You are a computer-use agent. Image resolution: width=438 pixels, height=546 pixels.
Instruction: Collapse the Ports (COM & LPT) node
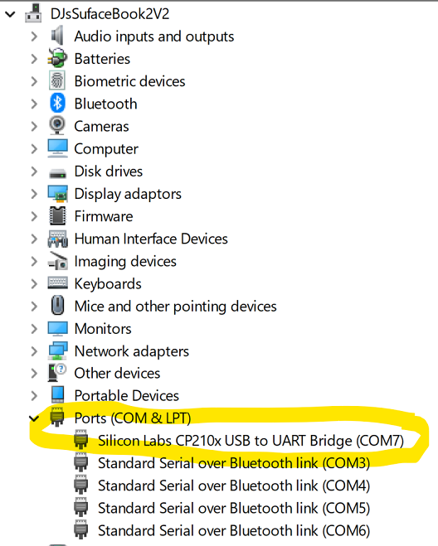pos(34,418)
